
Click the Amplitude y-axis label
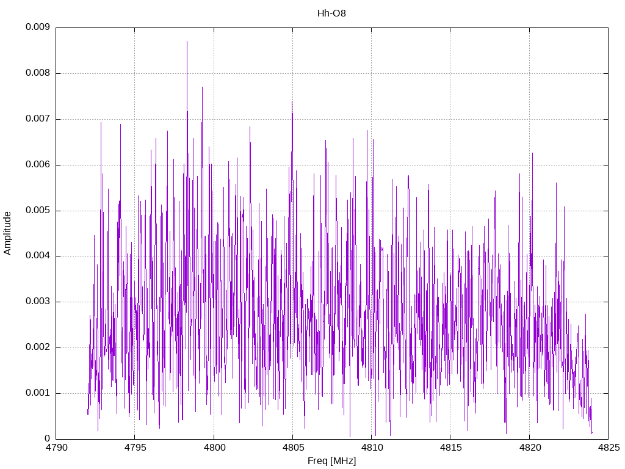7,233
